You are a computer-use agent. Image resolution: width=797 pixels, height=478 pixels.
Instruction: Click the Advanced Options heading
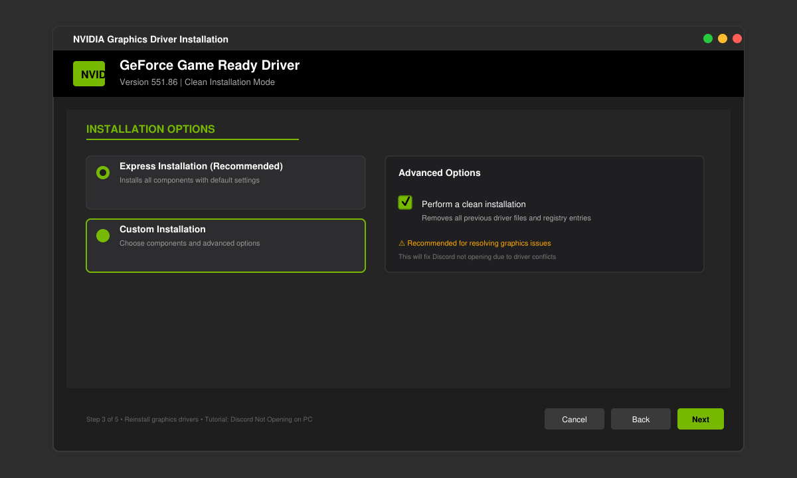[440, 173]
